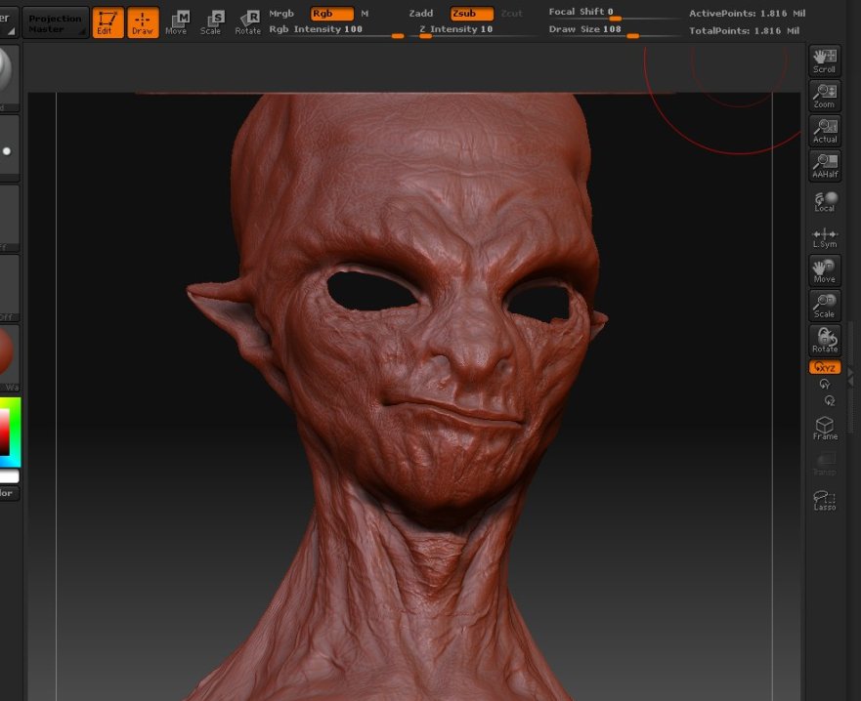Toggle the XYZ rotation axis button

824,367
